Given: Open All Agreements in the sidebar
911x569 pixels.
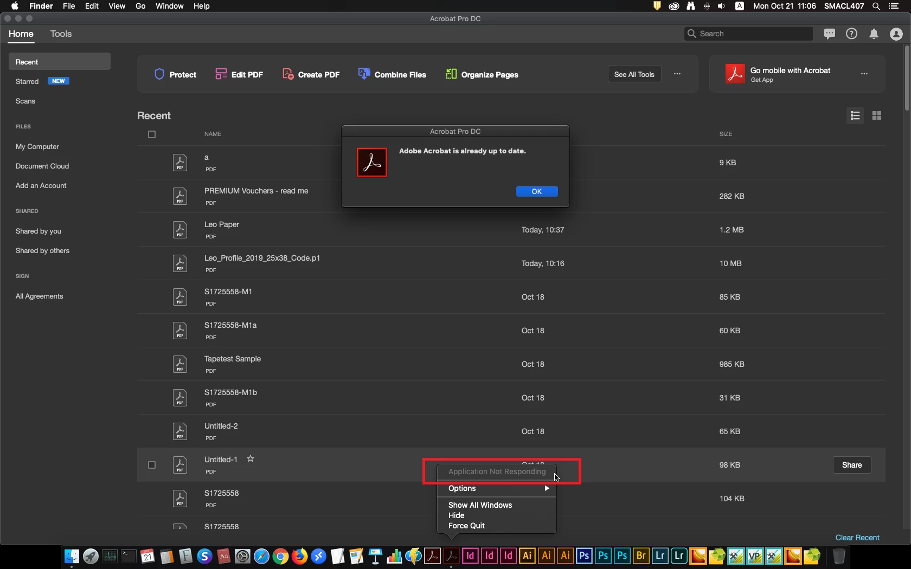Looking at the screenshot, I should point(40,296).
